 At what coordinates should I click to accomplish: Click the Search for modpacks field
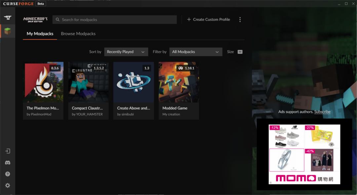tap(115, 20)
